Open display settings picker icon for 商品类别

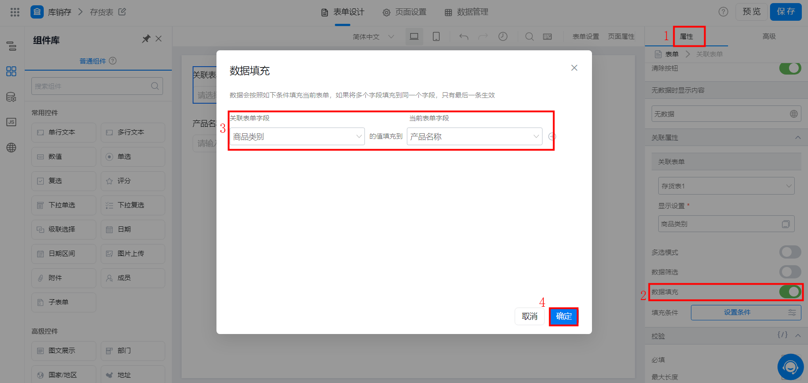point(786,224)
